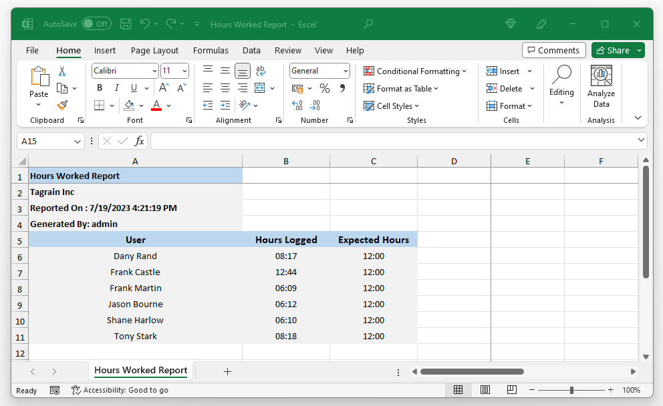Click the Share button
Screen dimensions: 663x406
[612, 50]
